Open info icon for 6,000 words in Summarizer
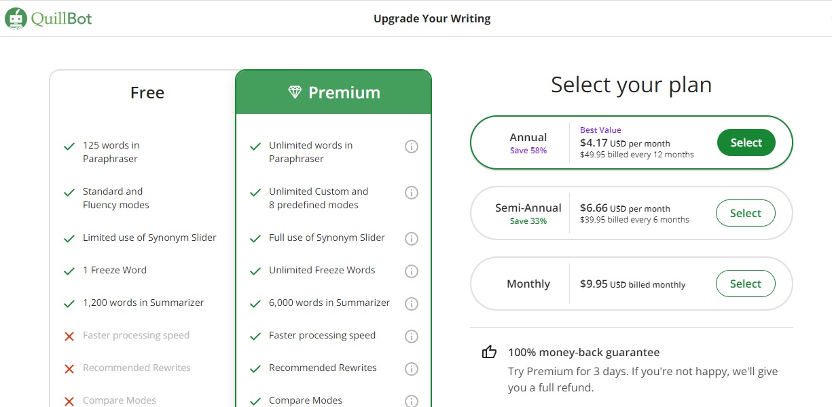The width and height of the screenshot is (832, 407). click(412, 304)
